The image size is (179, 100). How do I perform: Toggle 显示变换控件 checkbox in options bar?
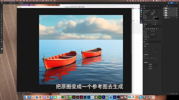[x=18, y=3]
